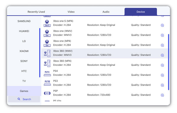
Task: Click the Search field in sidebar
Action: (x=24, y=99)
